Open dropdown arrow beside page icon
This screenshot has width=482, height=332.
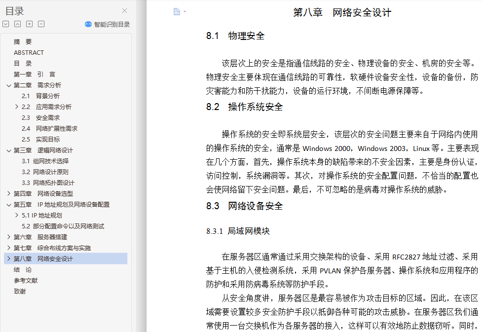pyautogui.click(x=185, y=12)
